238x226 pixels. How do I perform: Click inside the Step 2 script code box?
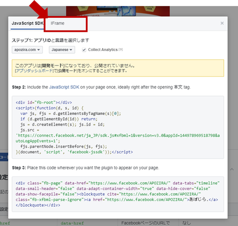point(118,127)
